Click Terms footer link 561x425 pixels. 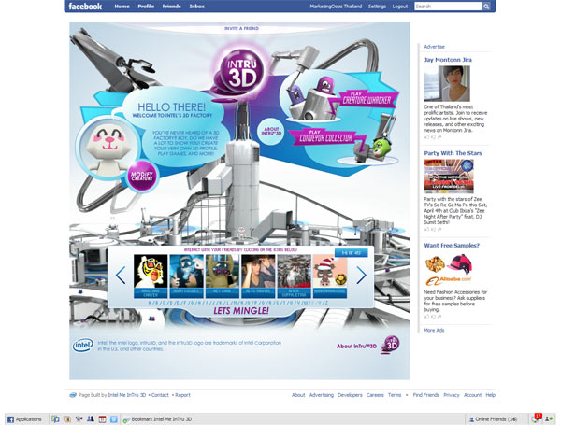[395, 395]
